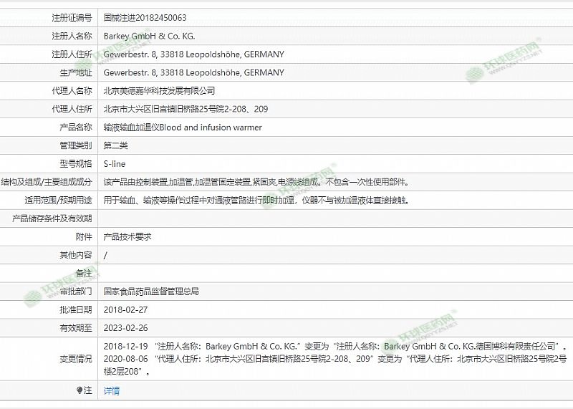Click the 国家食品药品监督管理总局 approval department

click(x=151, y=292)
